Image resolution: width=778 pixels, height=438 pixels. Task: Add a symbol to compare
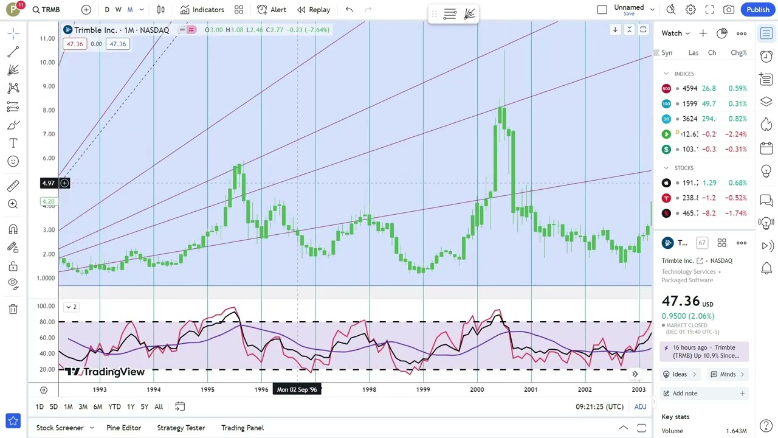(x=86, y=10)
